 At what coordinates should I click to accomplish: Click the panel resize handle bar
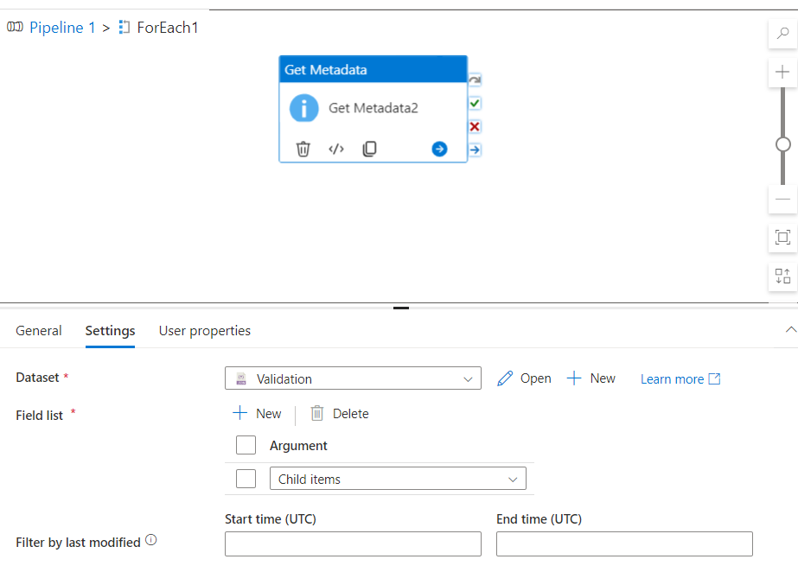pyautogui.click(x=401, y=308)
